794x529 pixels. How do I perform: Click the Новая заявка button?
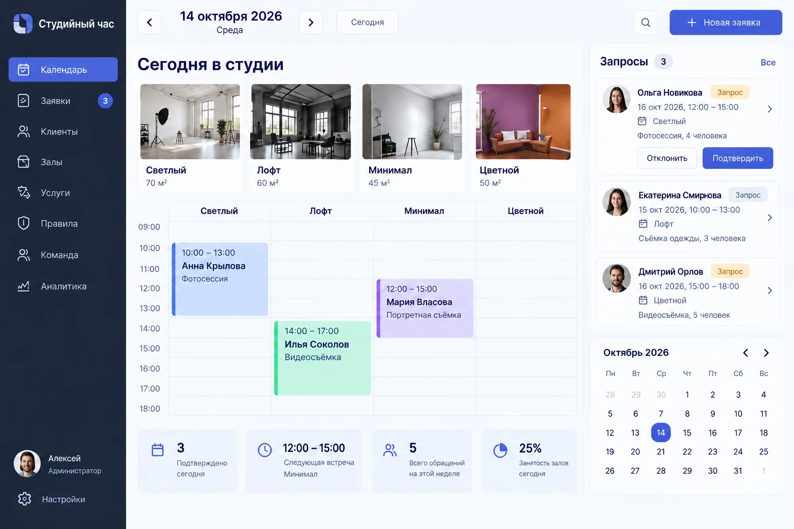(x=726, y=22)
